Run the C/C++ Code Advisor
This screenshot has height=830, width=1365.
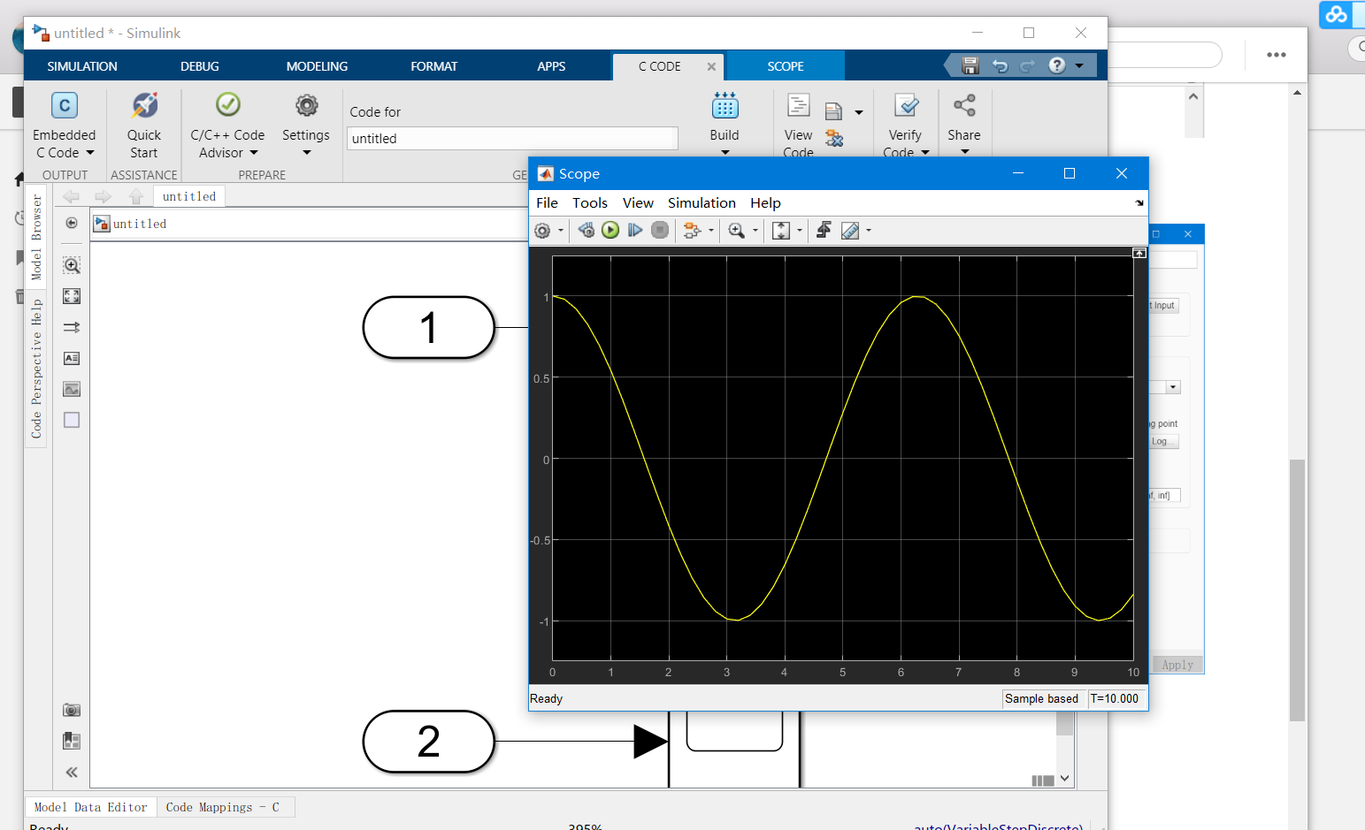click(226, 124)
